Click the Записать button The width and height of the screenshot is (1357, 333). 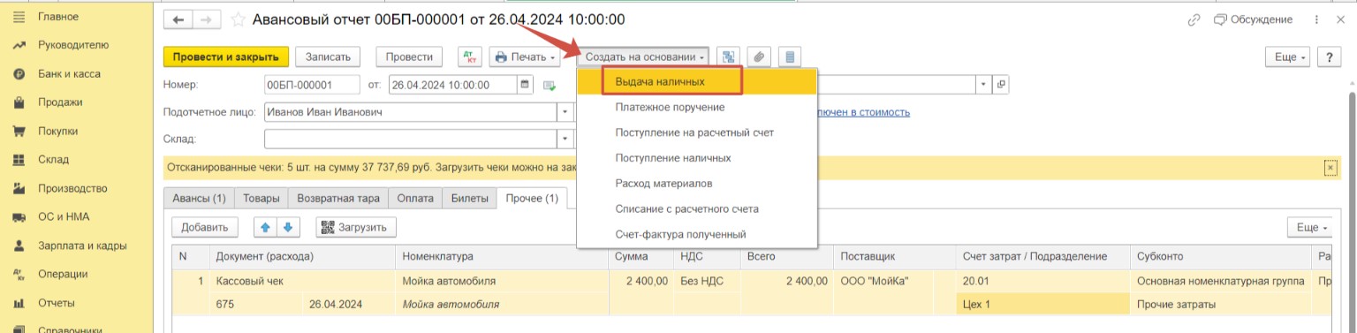pos(329,57)
